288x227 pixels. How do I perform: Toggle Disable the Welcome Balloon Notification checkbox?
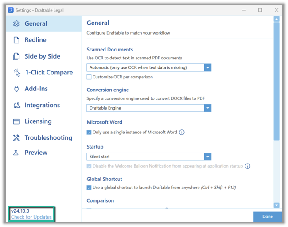(89, 166)
